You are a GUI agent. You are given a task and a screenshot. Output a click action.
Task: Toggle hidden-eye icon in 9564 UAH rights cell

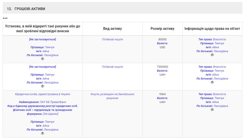coord(212,110)
